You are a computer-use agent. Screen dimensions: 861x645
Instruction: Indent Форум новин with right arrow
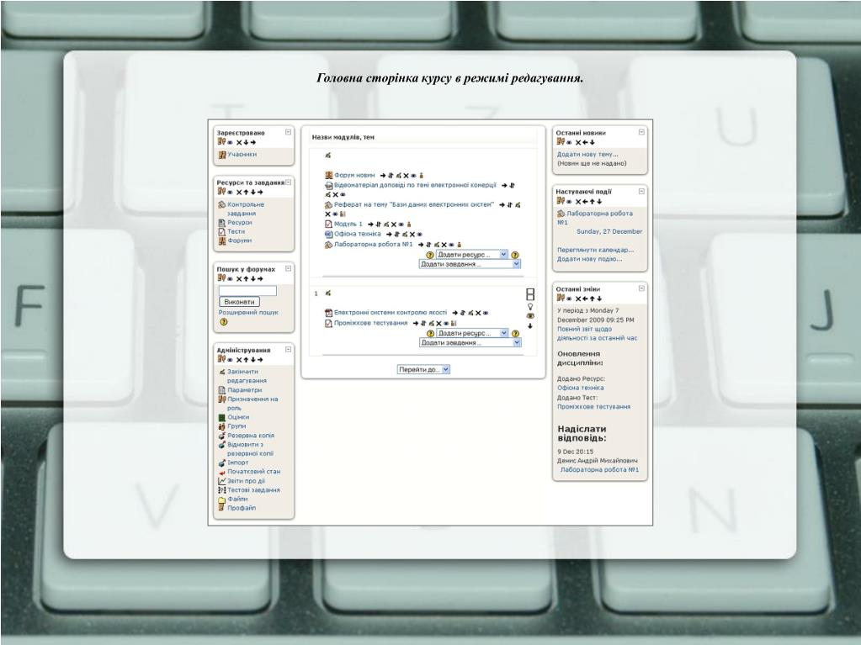click(x=383, y=176)
